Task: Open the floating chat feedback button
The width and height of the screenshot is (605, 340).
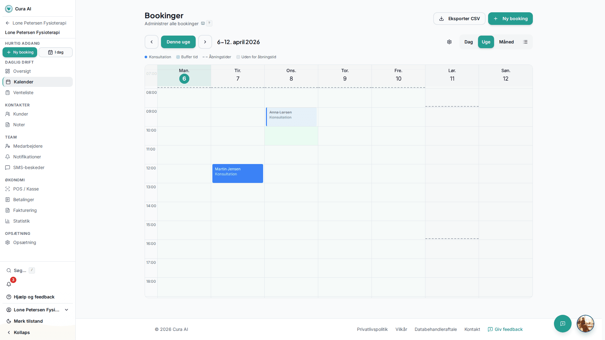Action: click(562, 324)
